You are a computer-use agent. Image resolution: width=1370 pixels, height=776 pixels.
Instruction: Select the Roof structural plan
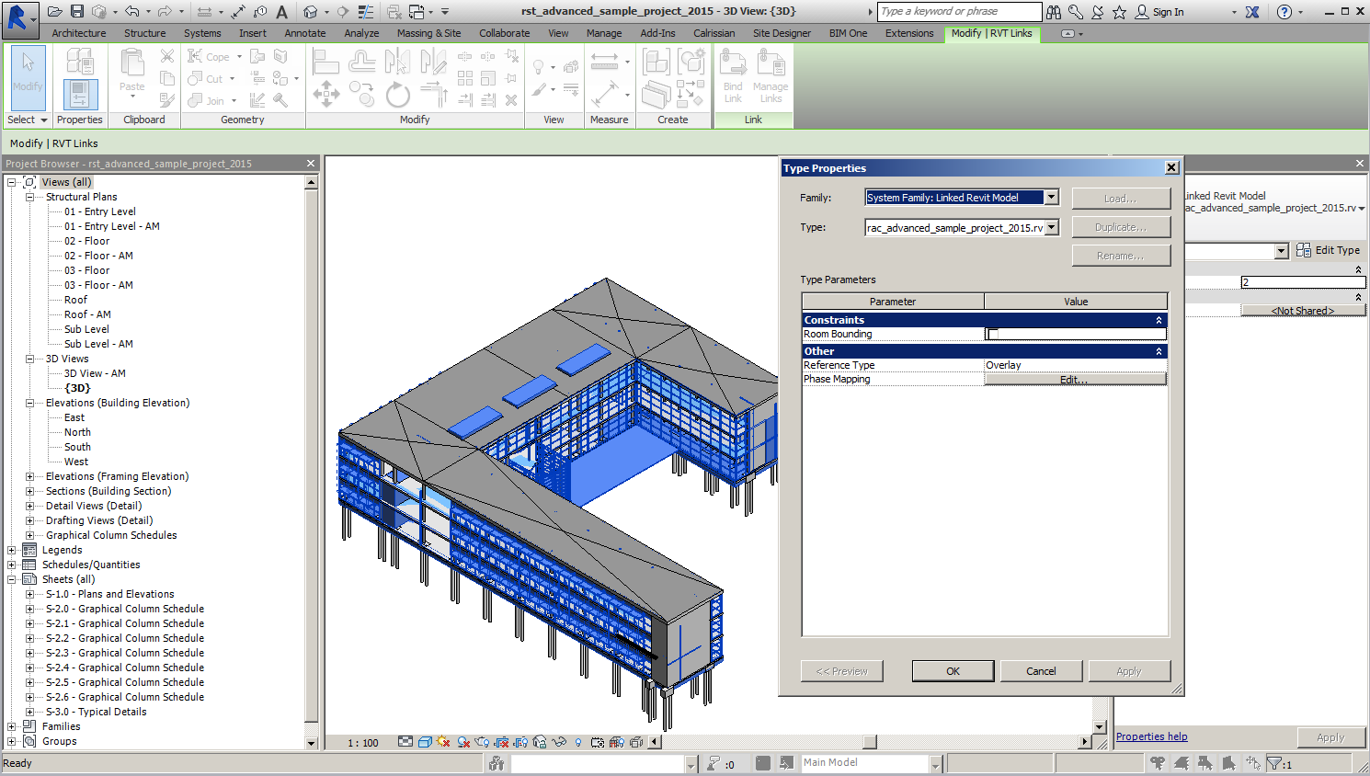pyautogui.click(x=75, y=300)
